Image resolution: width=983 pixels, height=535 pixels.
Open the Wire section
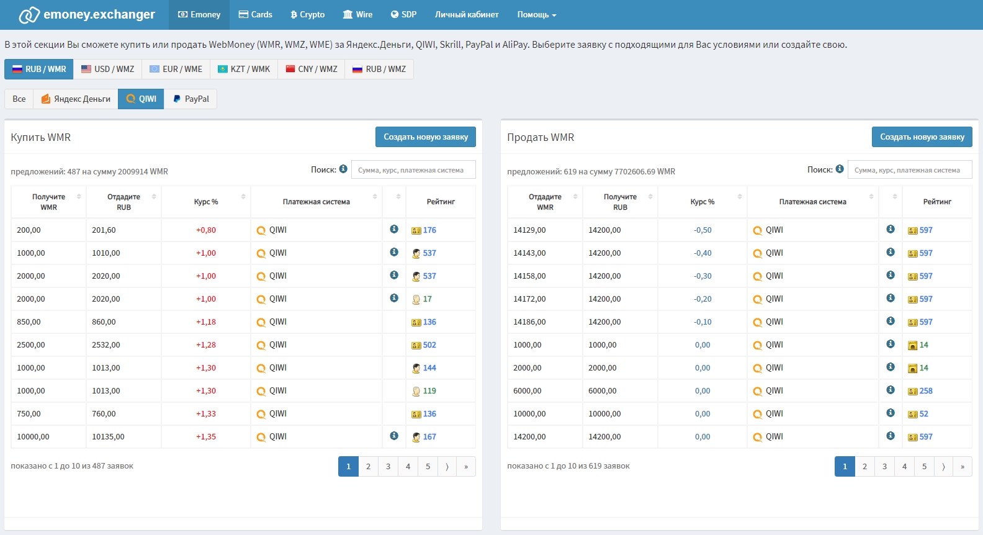[x=358, y=15]
